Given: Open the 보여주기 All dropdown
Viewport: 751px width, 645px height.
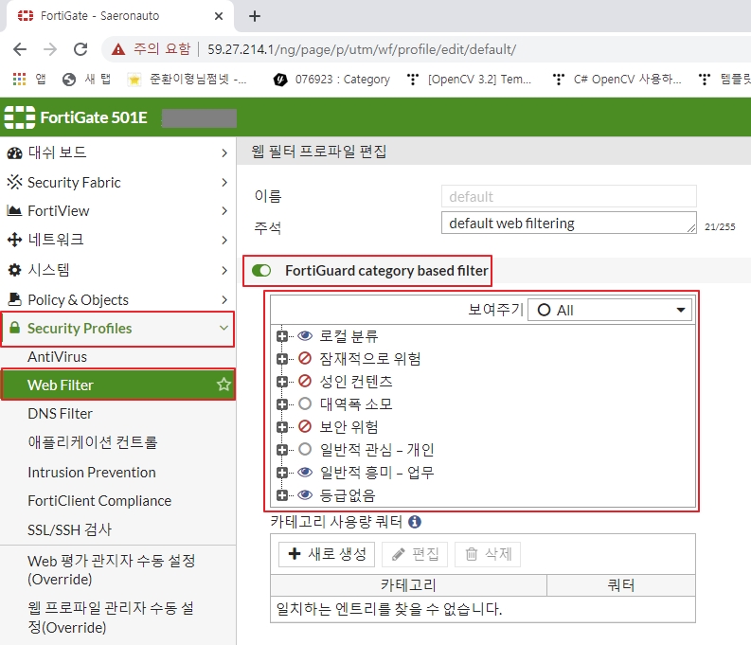Looking at the screenshot, I should [610, 310].
